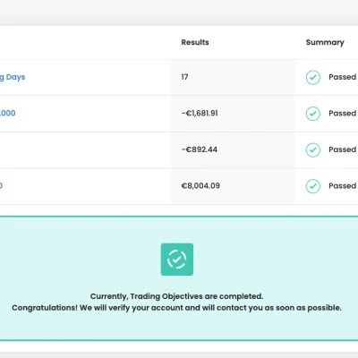The image size is (358, 358).
Task: Click the Passed checkmark icon beside 17
Action: pos(313,77)
